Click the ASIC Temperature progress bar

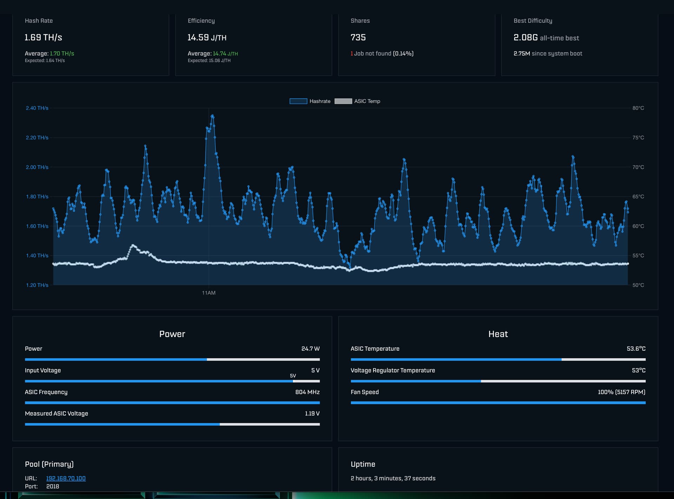click(498, 359)
